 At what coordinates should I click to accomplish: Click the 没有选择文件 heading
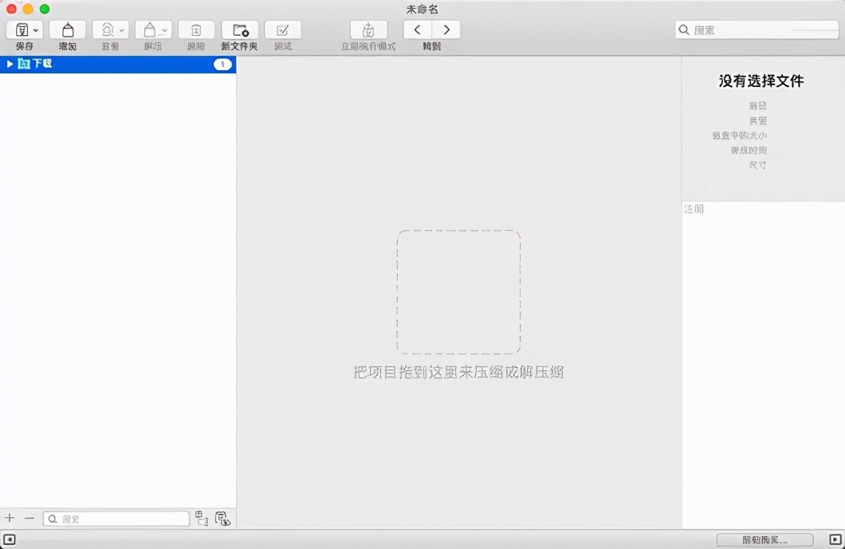(x=761, y=81)
